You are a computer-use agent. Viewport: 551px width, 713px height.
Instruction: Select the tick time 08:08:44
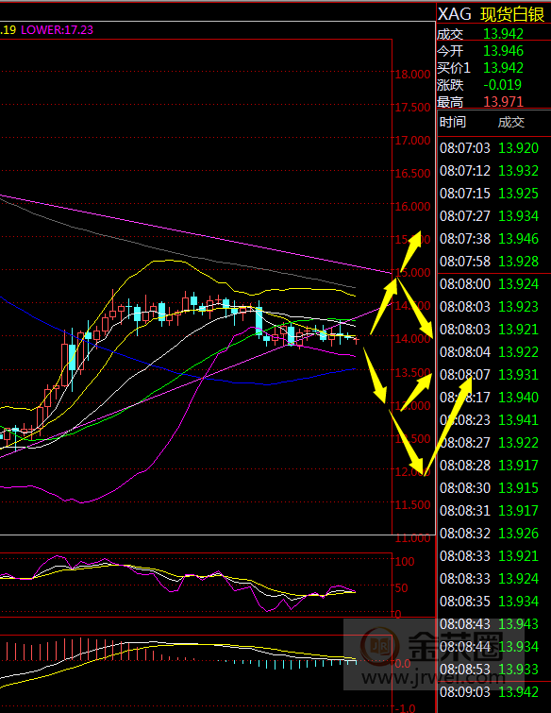(x=465, y=647)
